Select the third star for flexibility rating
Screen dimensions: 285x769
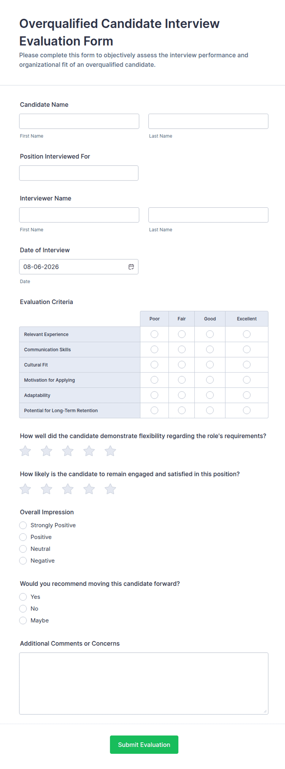click(68, 451)
